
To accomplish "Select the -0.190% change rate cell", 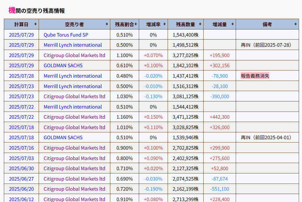I will point(153,189).
